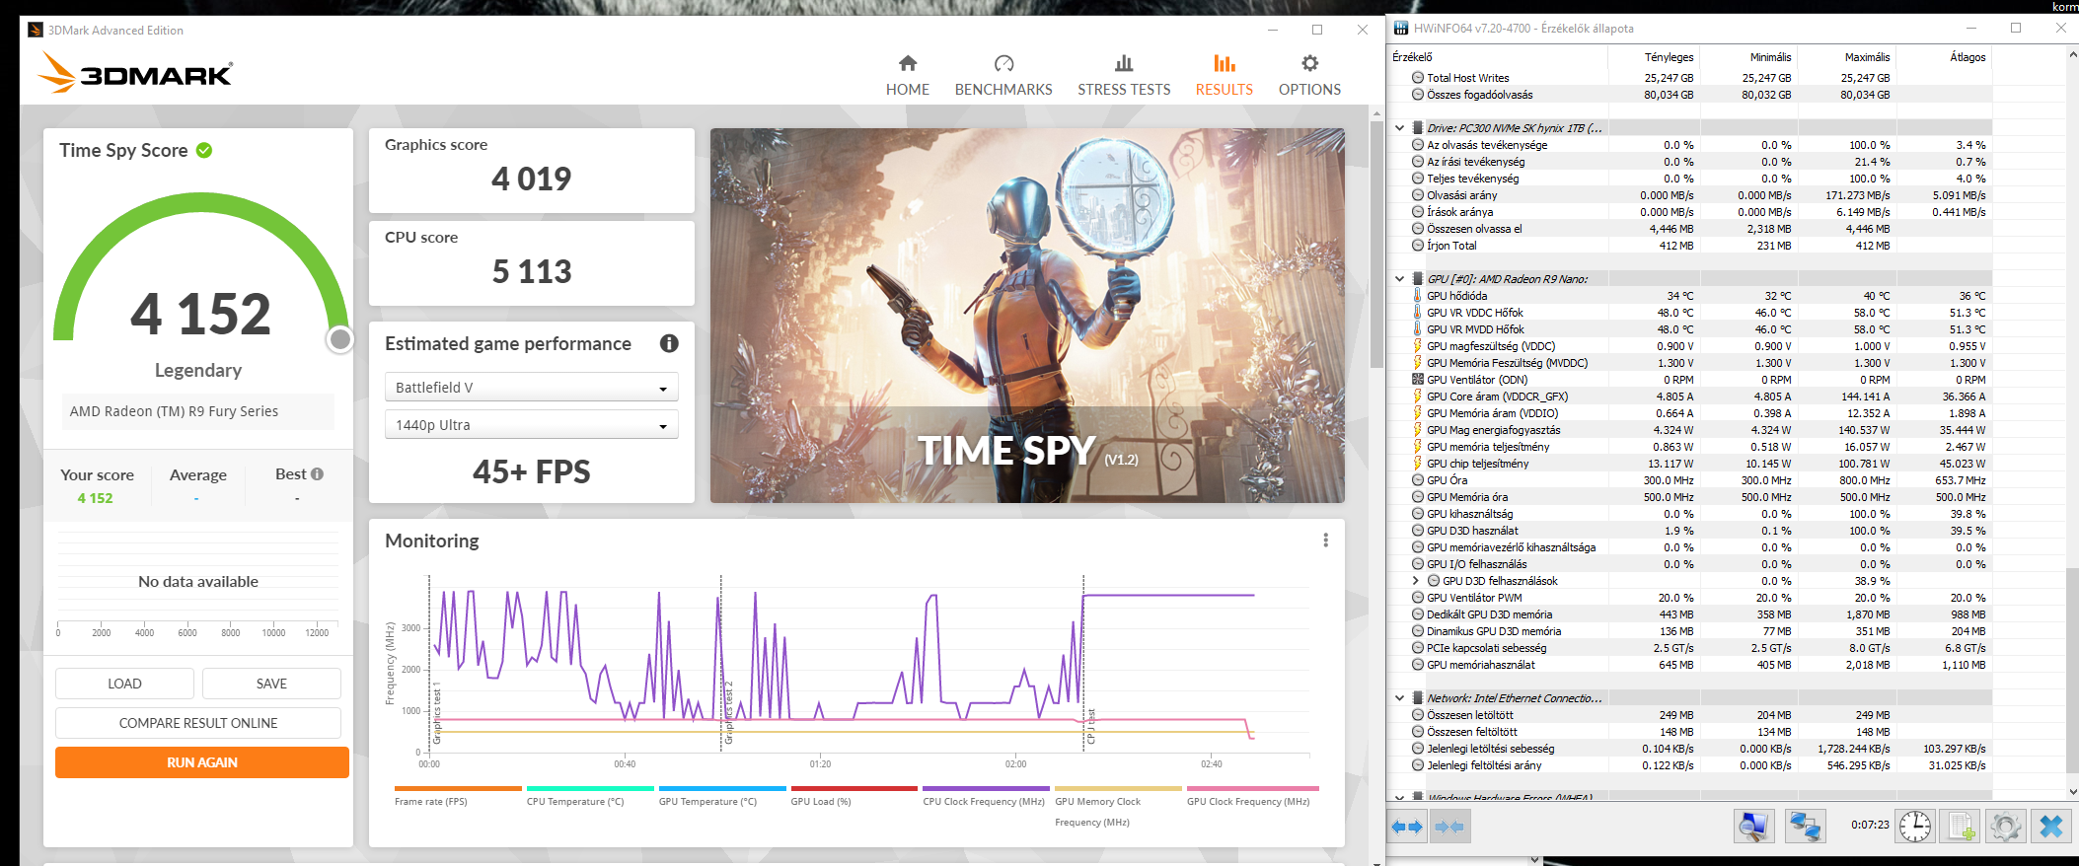Click the score gauge knob

tap(340, 339)
